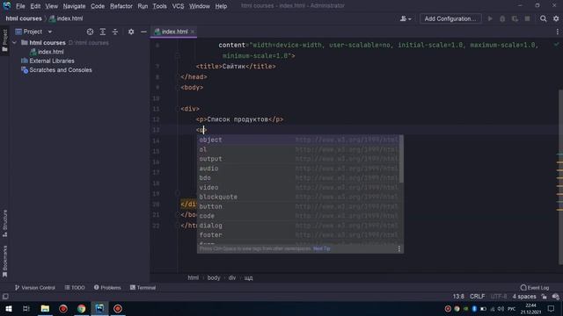Select Scratches and Consoles node
The height and width of the screenshot is (316, 563).
coord(61,70)
